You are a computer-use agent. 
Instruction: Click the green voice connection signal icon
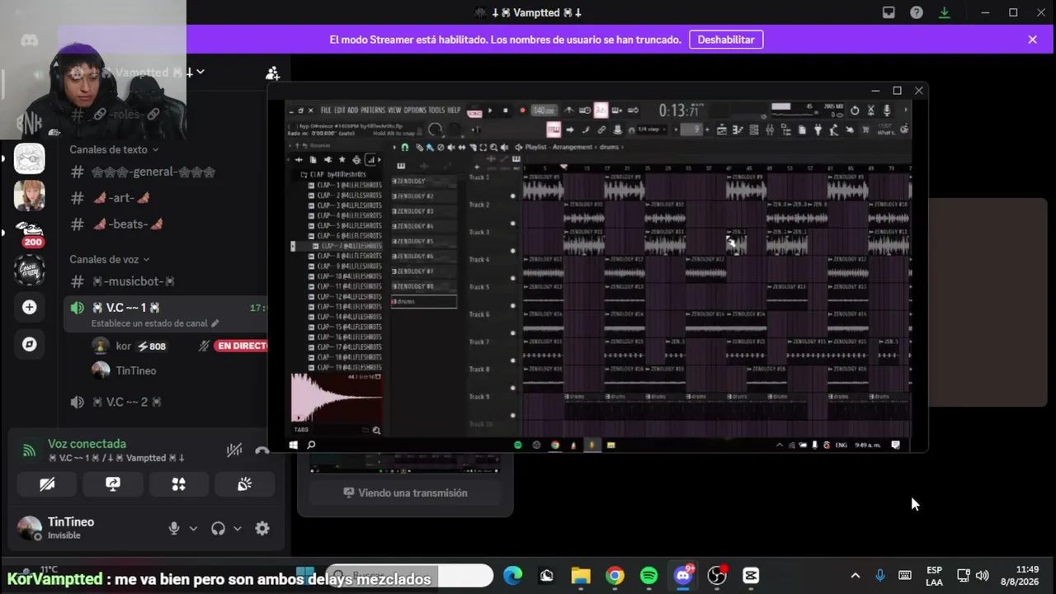point(29,450)
